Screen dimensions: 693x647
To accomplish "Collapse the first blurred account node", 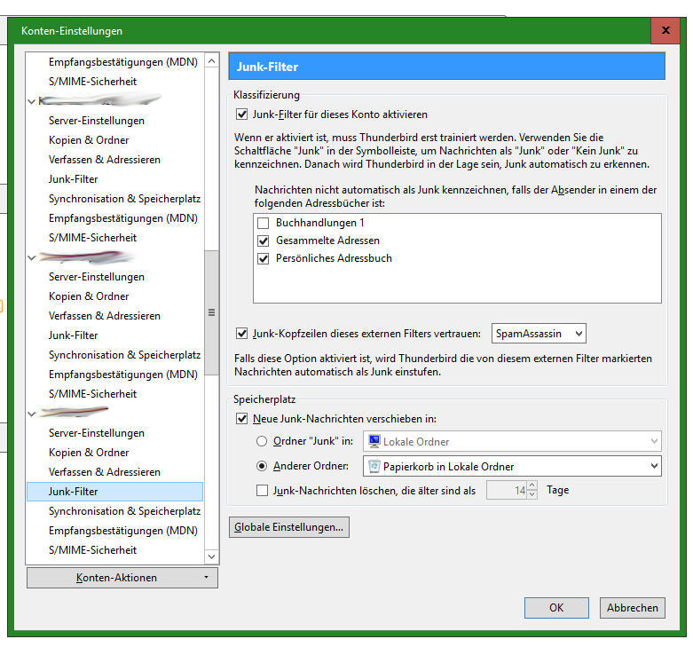I will tap(31, 101).
